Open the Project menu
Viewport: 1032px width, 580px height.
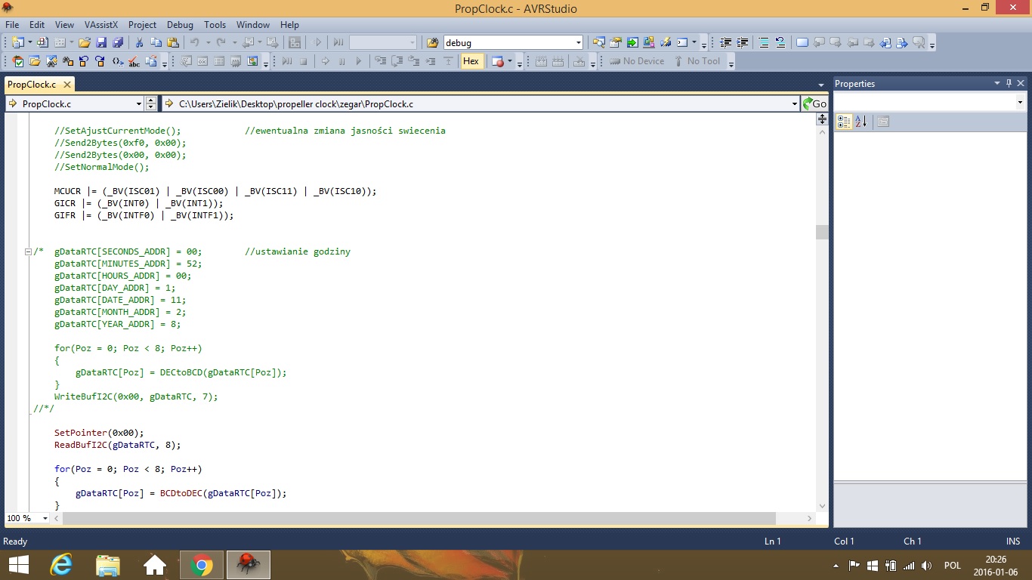pyautogui.click(x=143, y=25)
